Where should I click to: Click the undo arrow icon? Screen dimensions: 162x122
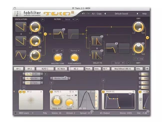click(83, 14)
